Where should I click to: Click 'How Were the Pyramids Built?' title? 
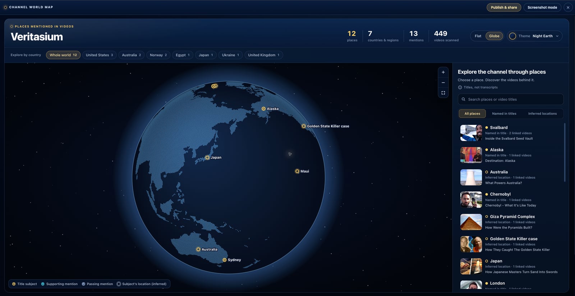[509, 227]
